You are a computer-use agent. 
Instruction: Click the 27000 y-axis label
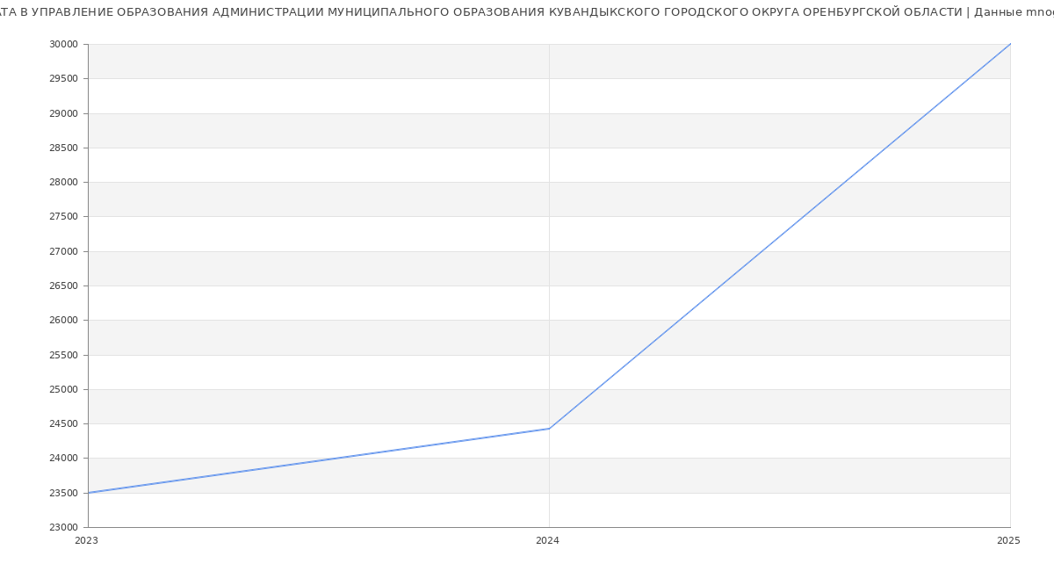click(x=63, y=252)
